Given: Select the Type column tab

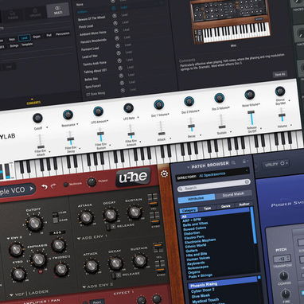Looking at the screenshot, I should (x=207, y=209).
